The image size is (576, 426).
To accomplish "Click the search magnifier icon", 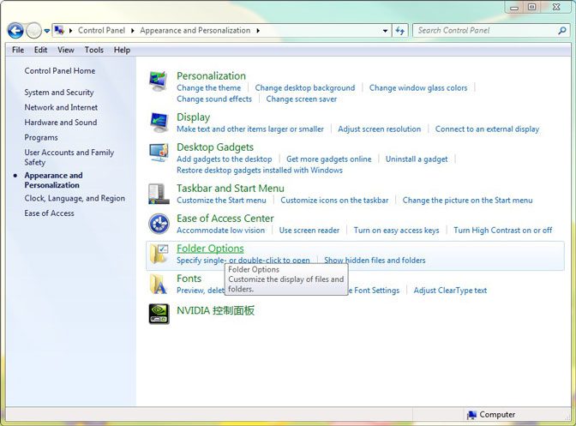I will pos(562,31).
